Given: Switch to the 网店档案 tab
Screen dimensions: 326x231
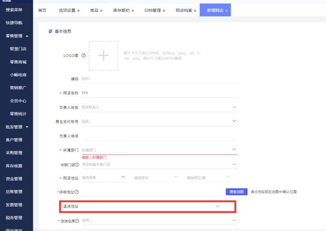Looking at the screenshot, I should click(184, 10).
